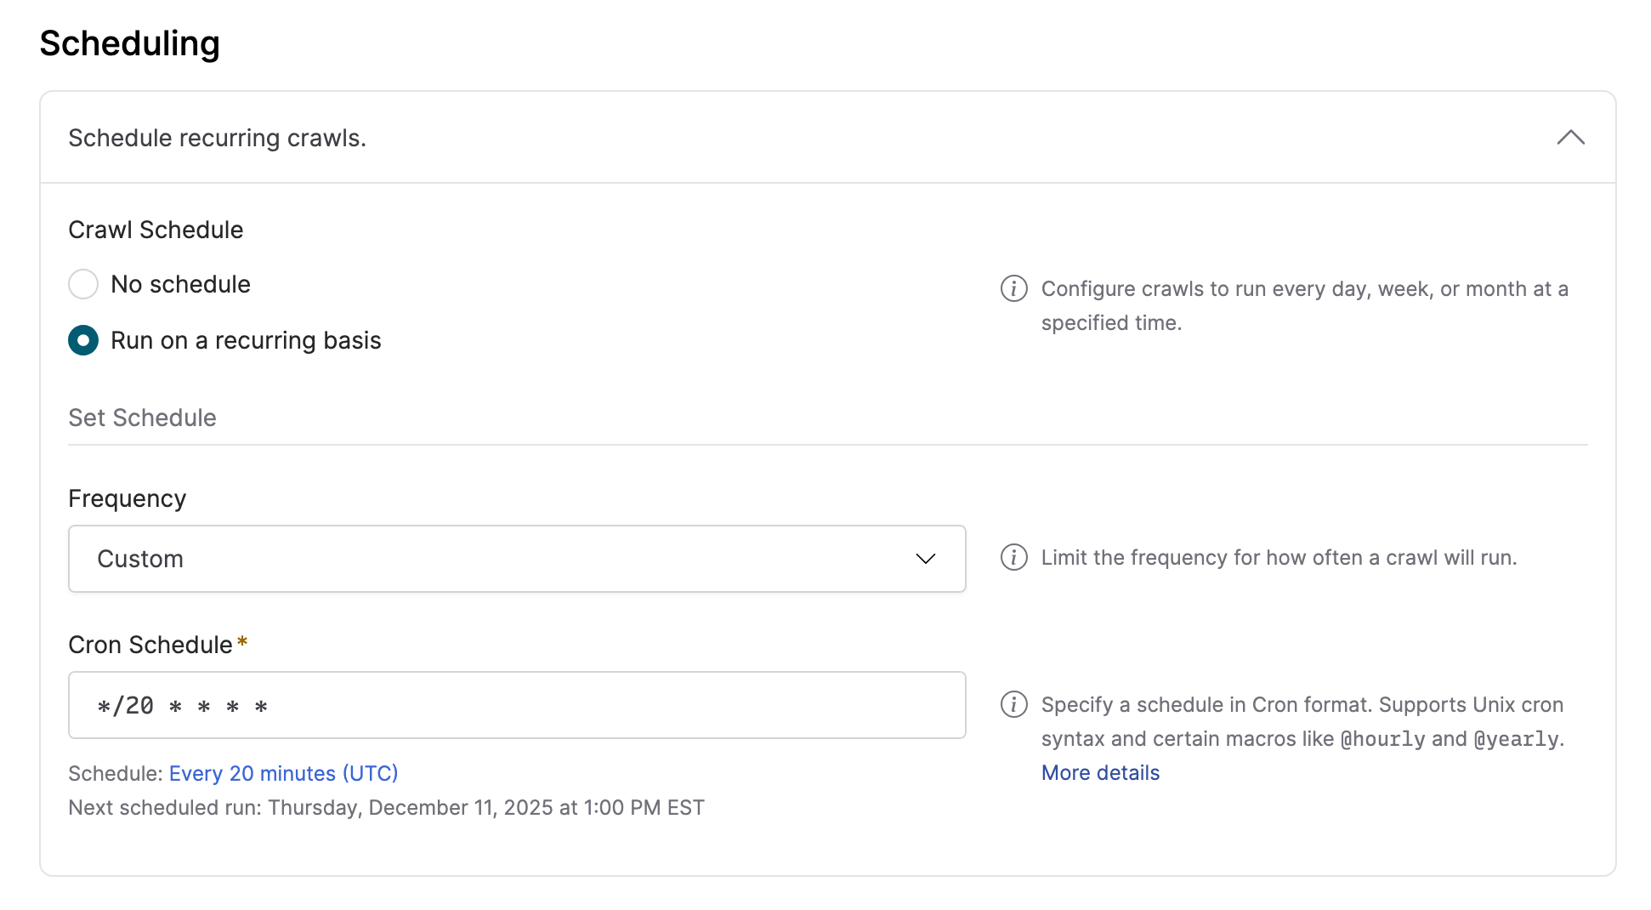Screen dimensions: 1651x910
Task: Select the No schedule radio button
Action: point(83,284)
